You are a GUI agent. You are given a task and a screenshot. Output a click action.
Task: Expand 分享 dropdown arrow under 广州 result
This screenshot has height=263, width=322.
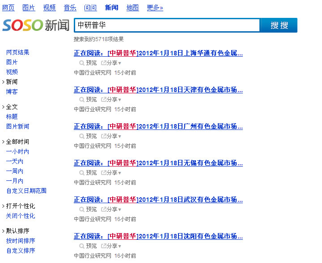point(120,137)
